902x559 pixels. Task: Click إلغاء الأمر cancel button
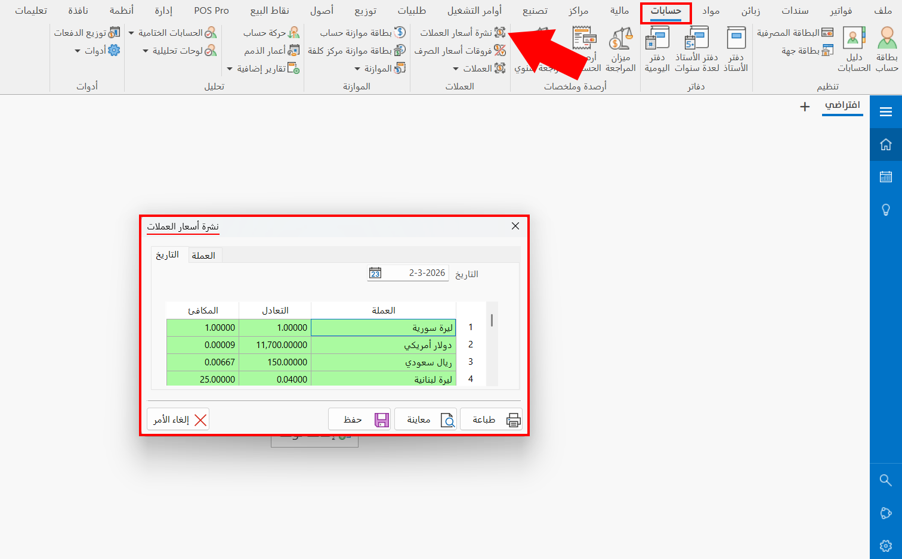click(178, 419)
